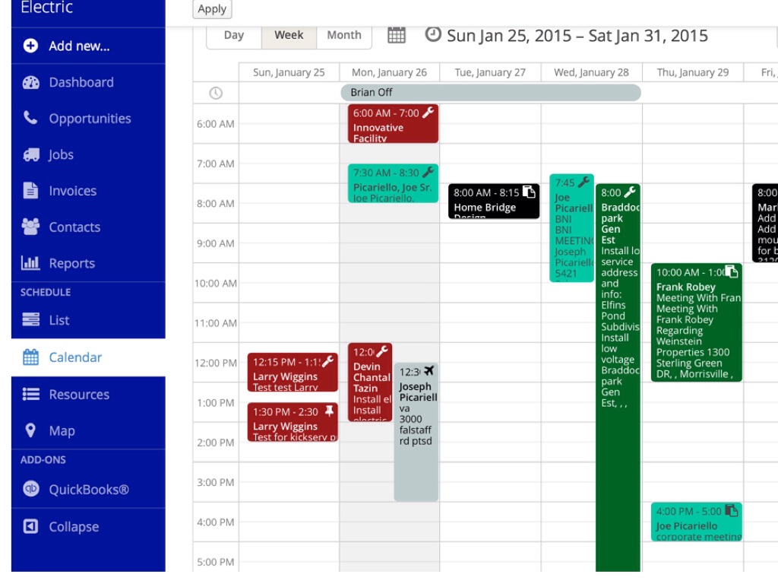
Task: Open the Brian Off all-day event
Action: point(490,93)
